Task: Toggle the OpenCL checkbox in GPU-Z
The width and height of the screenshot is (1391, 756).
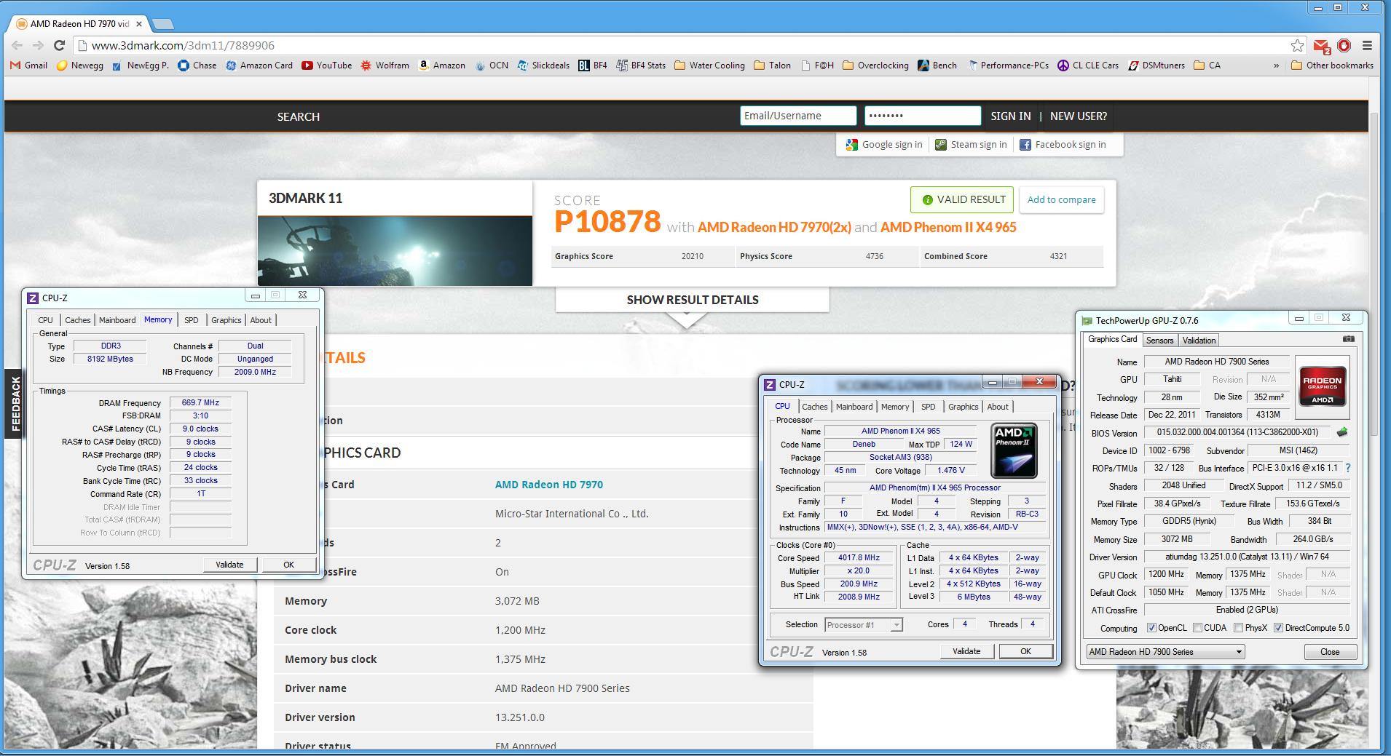Action: click(x=1151, y=628)
